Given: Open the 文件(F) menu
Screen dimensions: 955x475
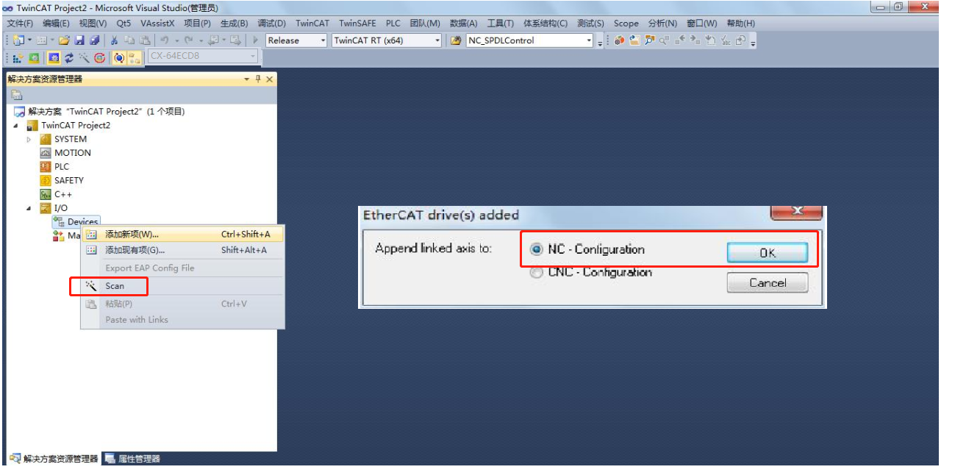Looking at the screenshot, I should pos(20,24).
